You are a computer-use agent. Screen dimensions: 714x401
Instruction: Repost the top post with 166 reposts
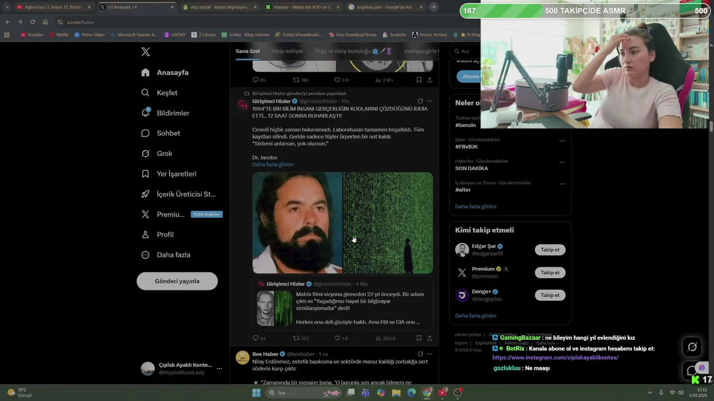click(301, 80)
